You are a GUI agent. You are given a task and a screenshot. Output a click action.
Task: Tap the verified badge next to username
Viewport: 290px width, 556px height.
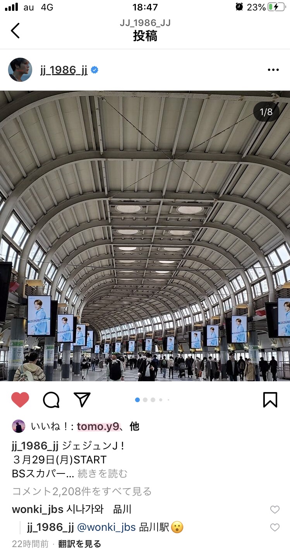[94, 70]
